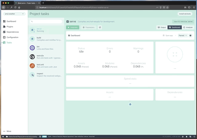Click the Speed stats card
Image resolution: width=197 pixels, height=139 pixels.
[130, 81]
